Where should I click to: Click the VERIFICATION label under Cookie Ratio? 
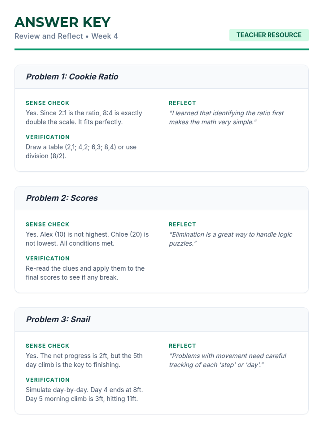[48, 137]
